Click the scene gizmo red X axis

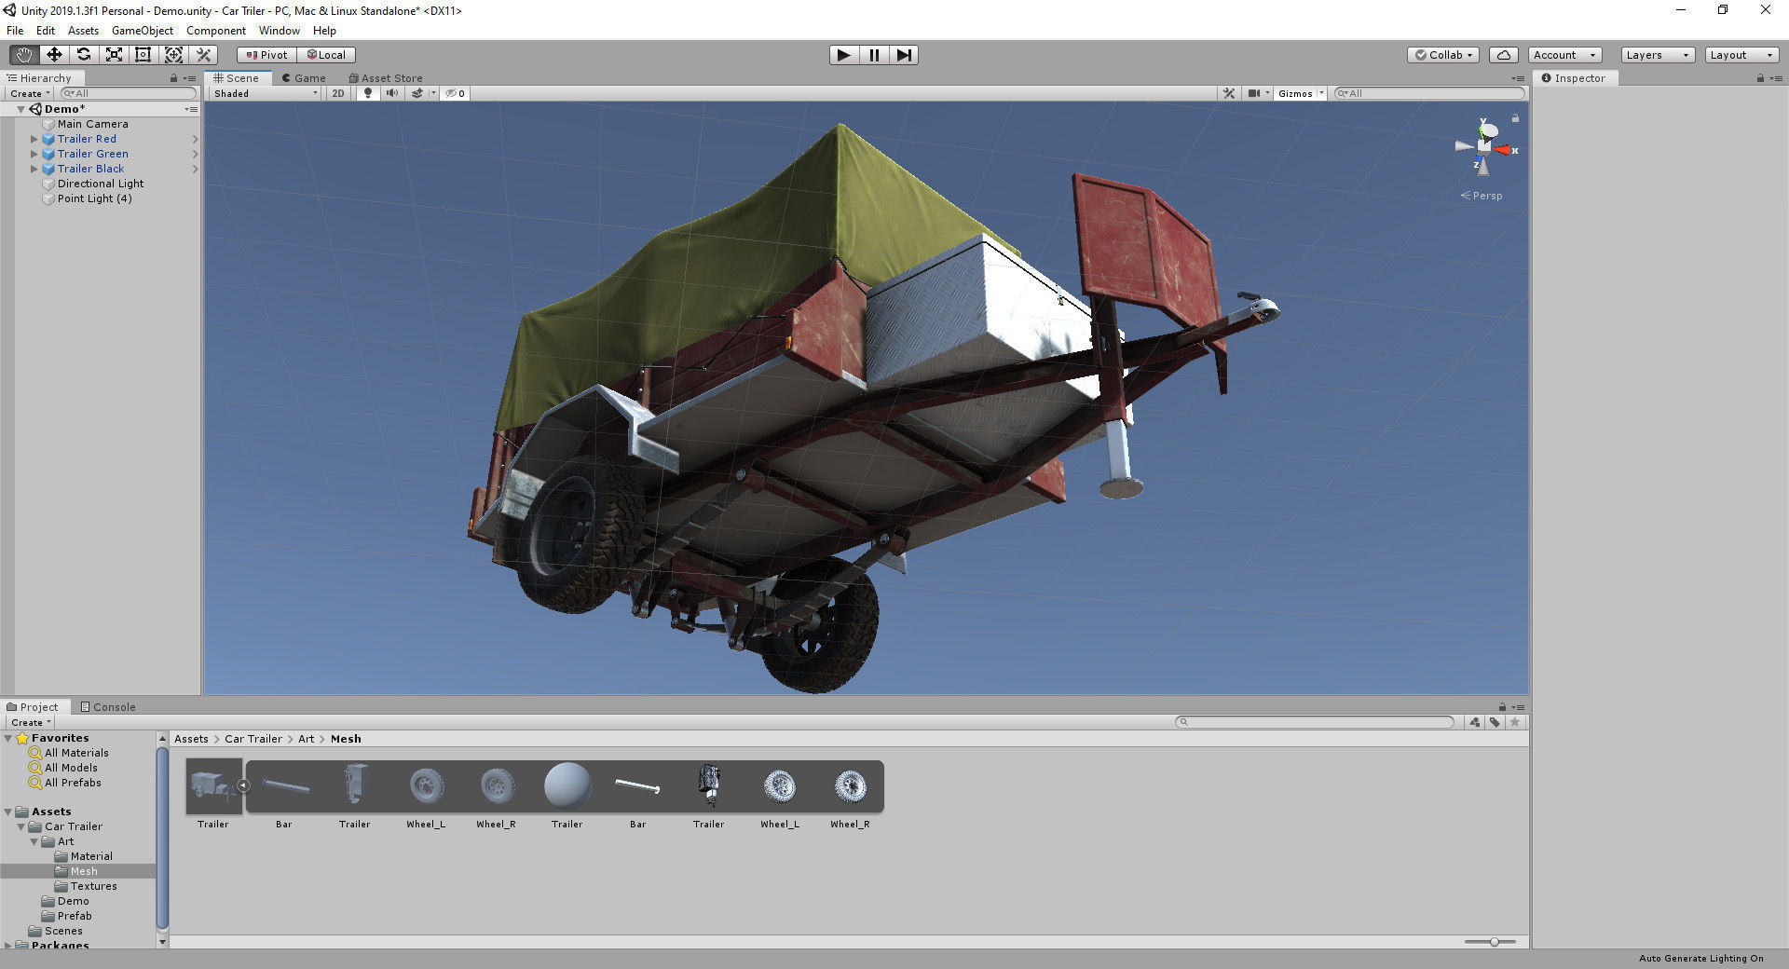pyautogui.click(x=1504, y=150)
